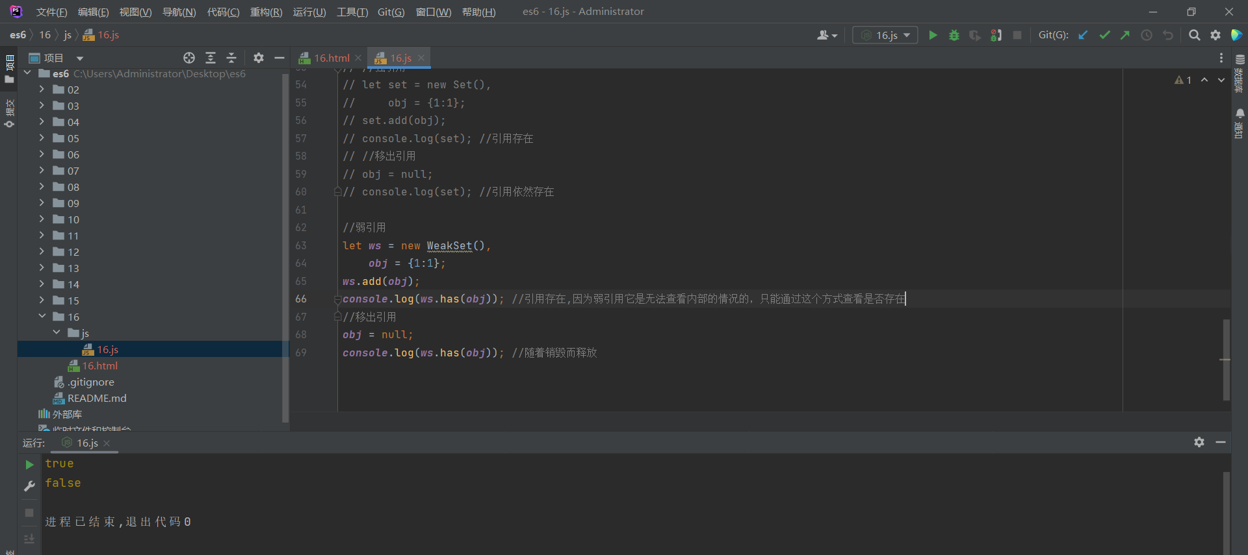The height and width of the screenshot is (555, 1248).
Task: Expand folder 13 in the tree
Action: point(42,267)
